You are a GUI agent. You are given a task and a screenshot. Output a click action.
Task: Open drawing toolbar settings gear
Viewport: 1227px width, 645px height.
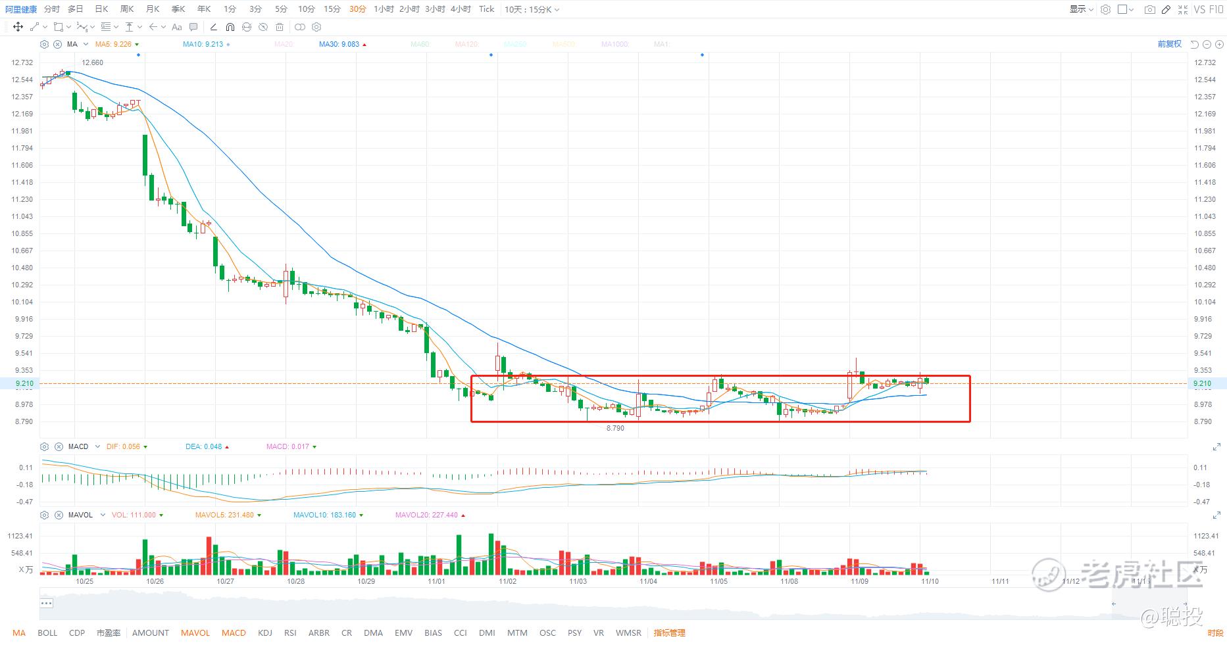pyautogui.click(x=316, y=27)
